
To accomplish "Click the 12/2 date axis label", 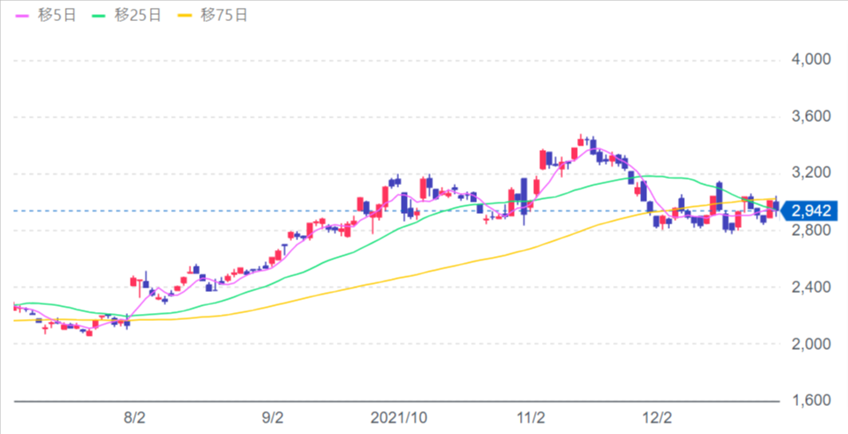I will [x=659, y=418].
